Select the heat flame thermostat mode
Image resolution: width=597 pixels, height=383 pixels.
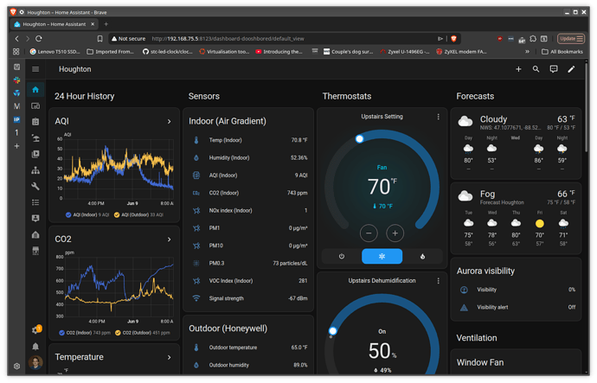pyautogui.click(x=422, y=257)
